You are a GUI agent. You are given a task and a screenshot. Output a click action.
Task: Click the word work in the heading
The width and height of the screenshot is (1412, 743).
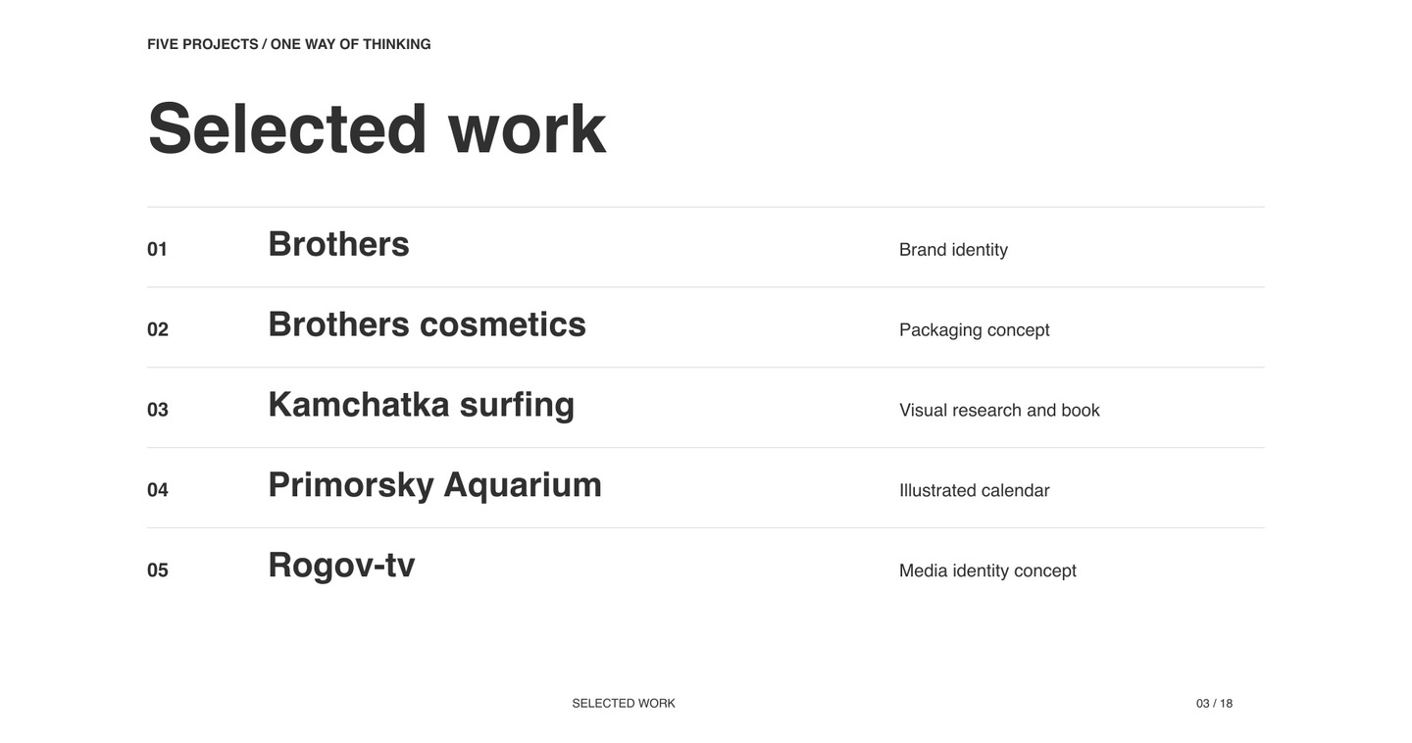[528, 128]
